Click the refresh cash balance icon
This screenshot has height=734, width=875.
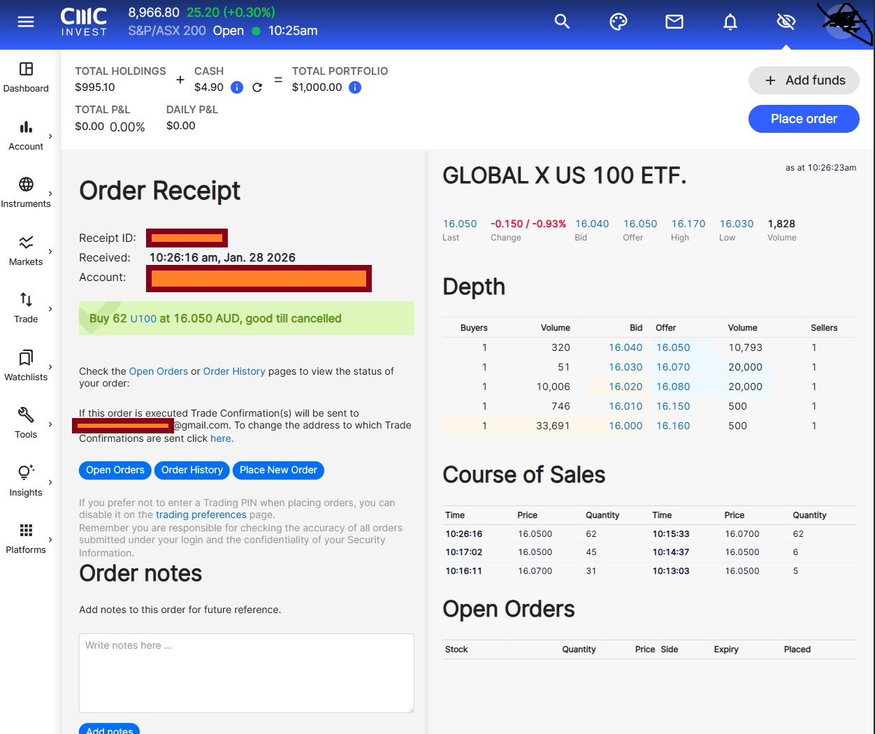pos(257,87)
